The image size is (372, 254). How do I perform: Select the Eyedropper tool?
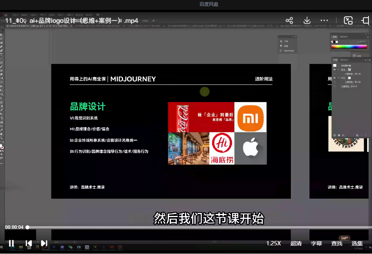(2, 110)
